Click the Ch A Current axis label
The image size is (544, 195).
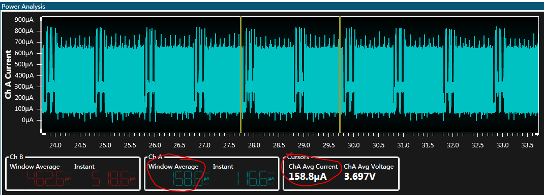coord(8,74)
